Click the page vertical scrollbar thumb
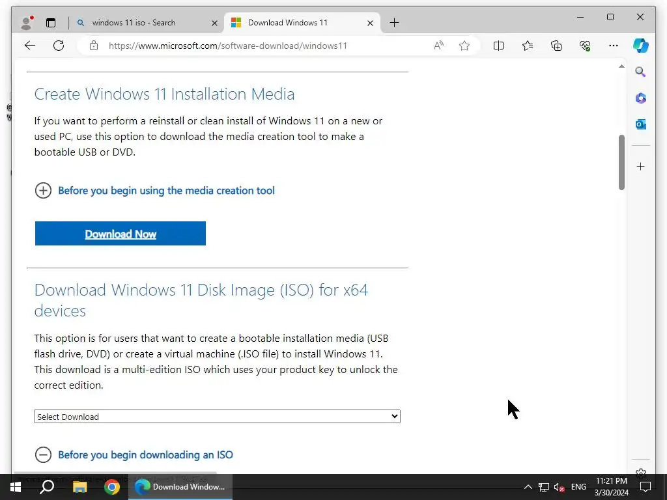This screenshot has width=667, height=500. (x=621, y=162)
